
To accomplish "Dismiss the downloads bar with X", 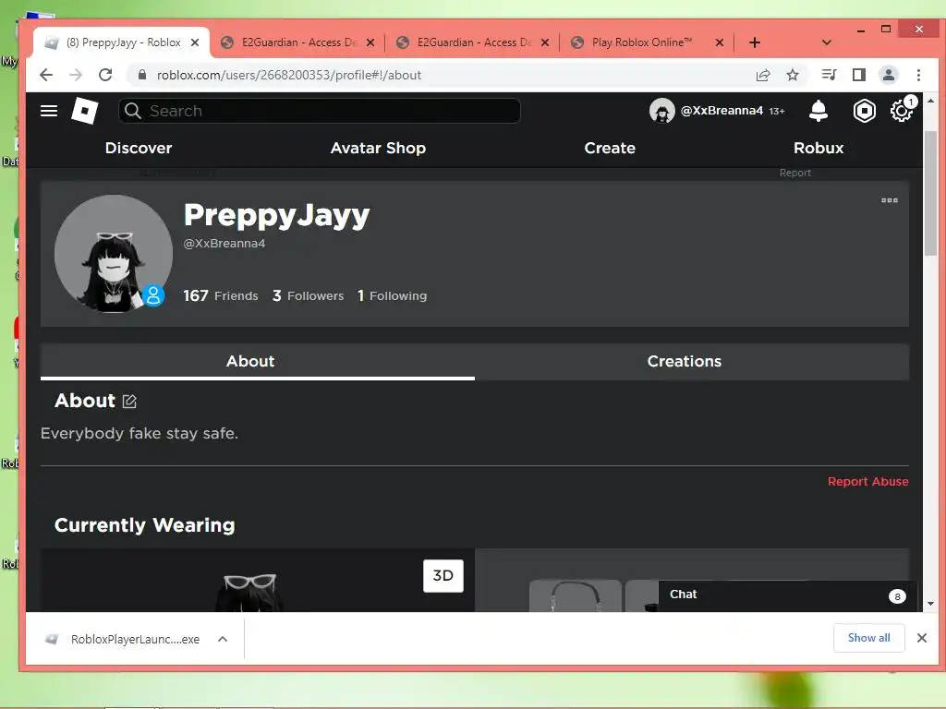I will click(921, 638).
